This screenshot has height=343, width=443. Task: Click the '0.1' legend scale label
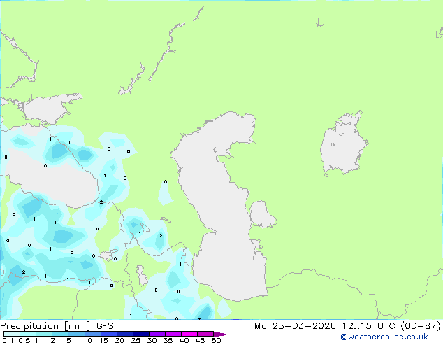click(x=8, y=340)
